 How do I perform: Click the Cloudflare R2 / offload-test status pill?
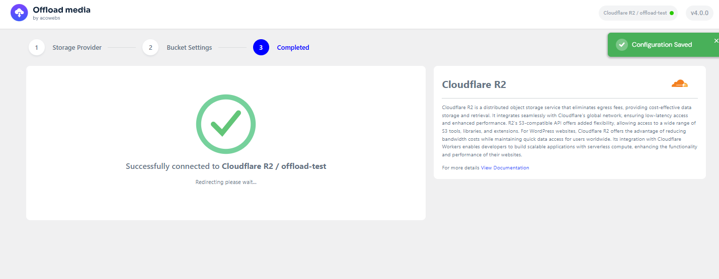coord(635,13)
